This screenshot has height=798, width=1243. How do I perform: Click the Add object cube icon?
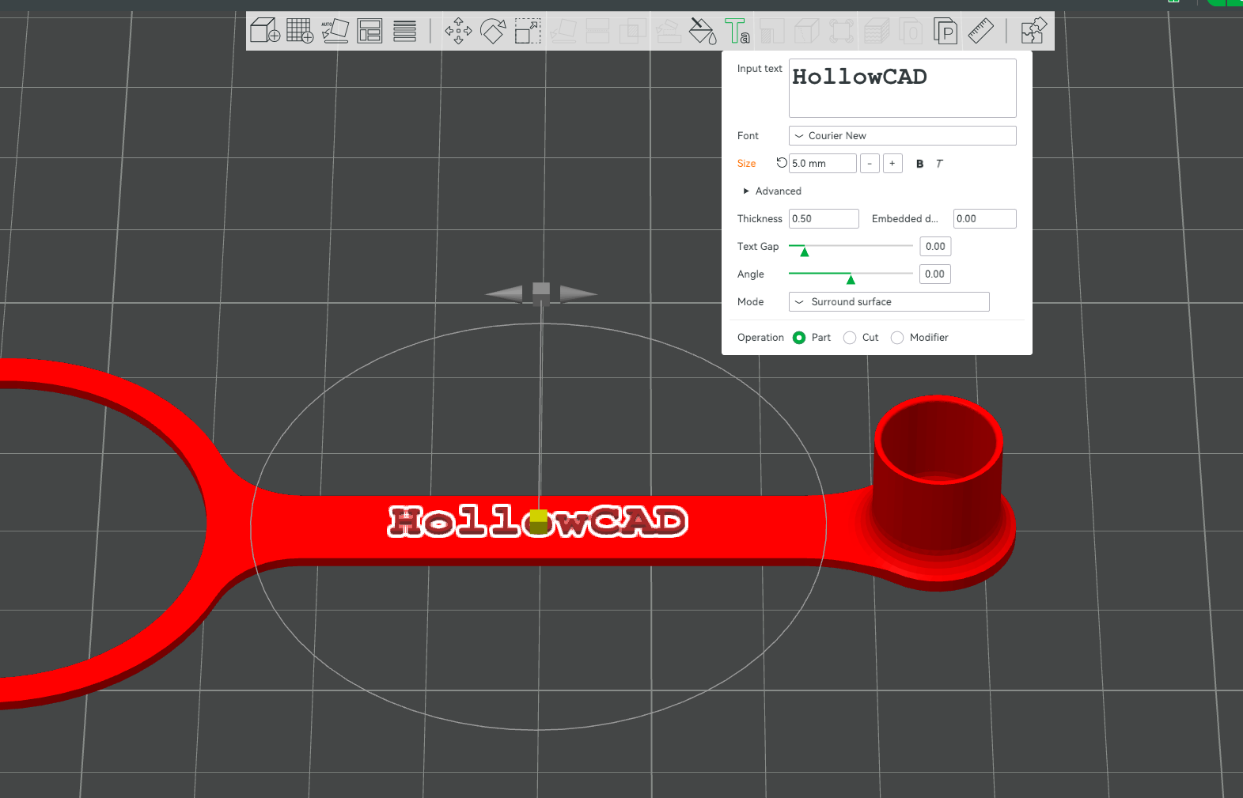pyautogui.click(x=265, y=31)
